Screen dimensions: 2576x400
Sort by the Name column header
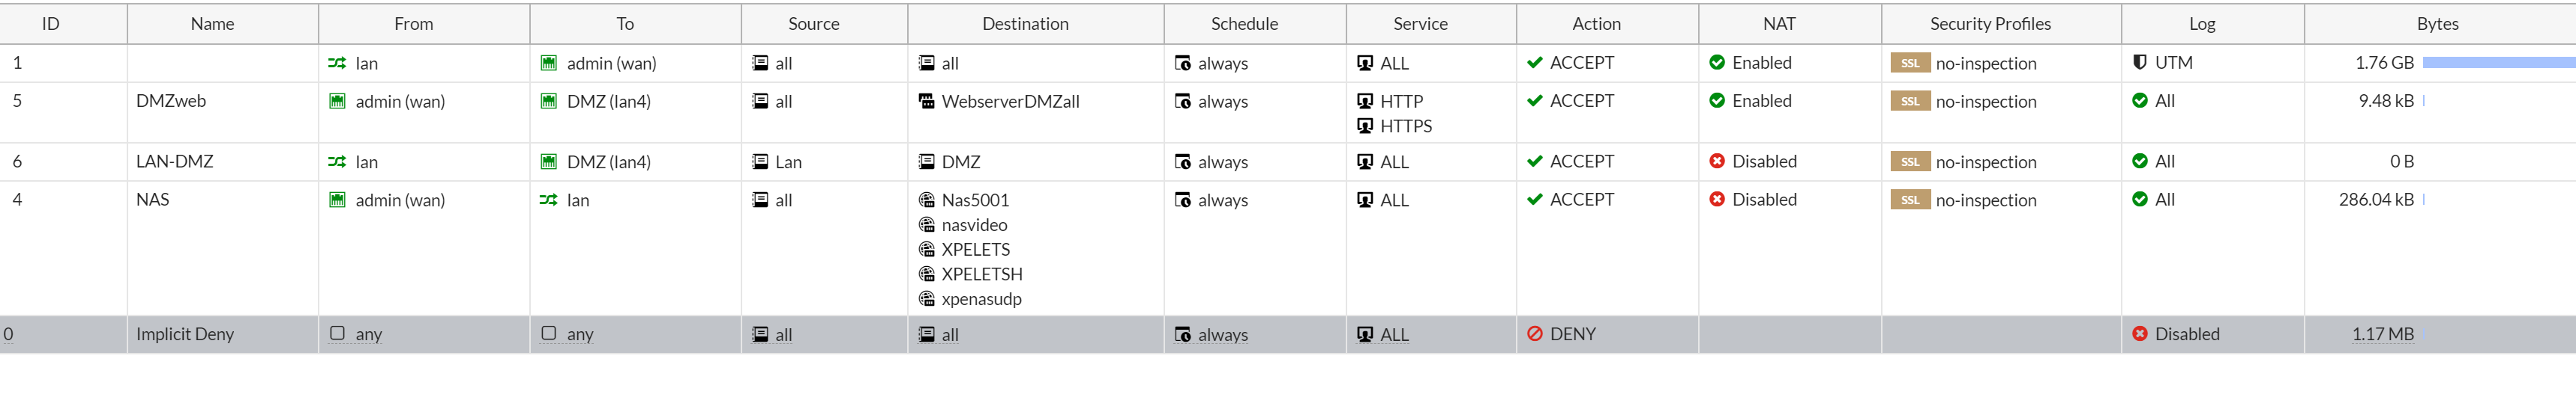[x=212, y=24]
